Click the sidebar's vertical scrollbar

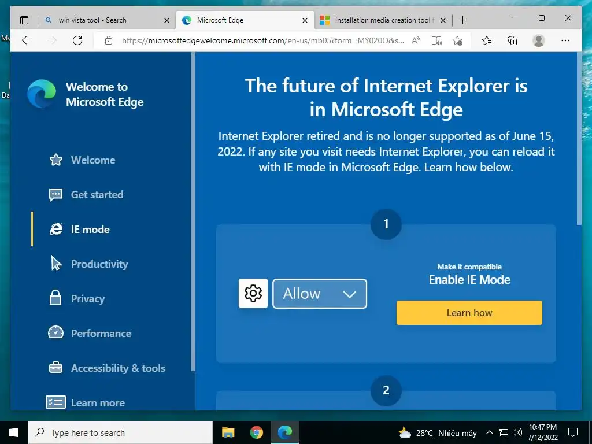point(193,212)
